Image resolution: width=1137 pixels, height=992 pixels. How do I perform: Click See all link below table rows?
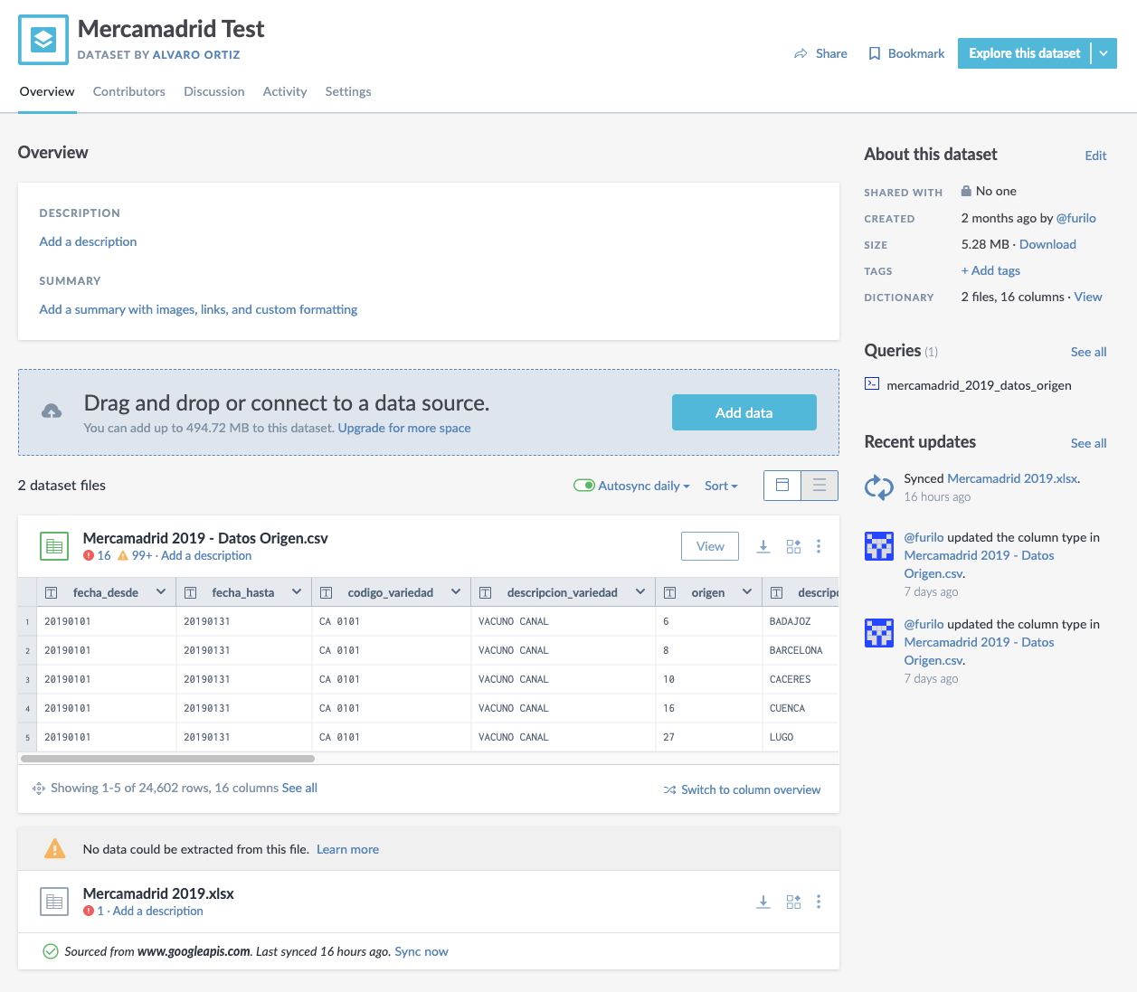[299, 788]
